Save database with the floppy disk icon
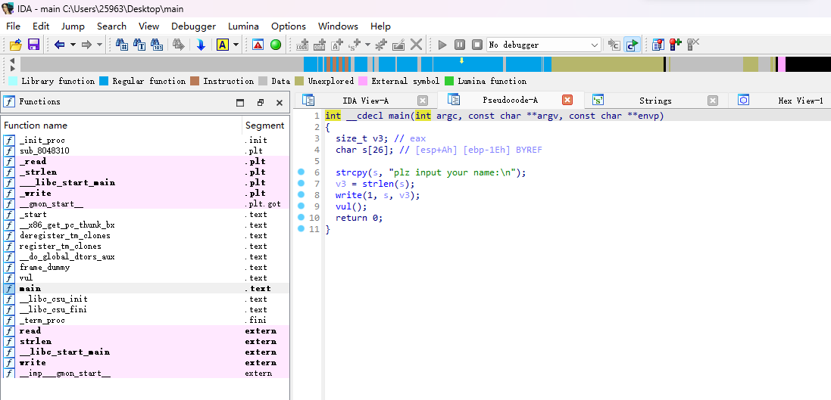The width and height of the screenshot is (831, 400). tap(33, 45)
